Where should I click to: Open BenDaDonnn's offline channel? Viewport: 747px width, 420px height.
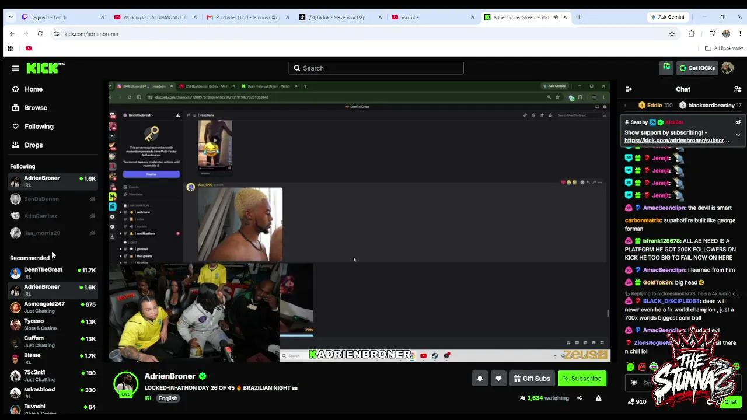[53, 199]
